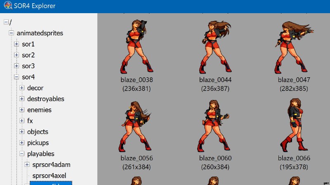This screenshot has height=185, width=330.
Task: Select the playables tree item
Action: (40, 154)
